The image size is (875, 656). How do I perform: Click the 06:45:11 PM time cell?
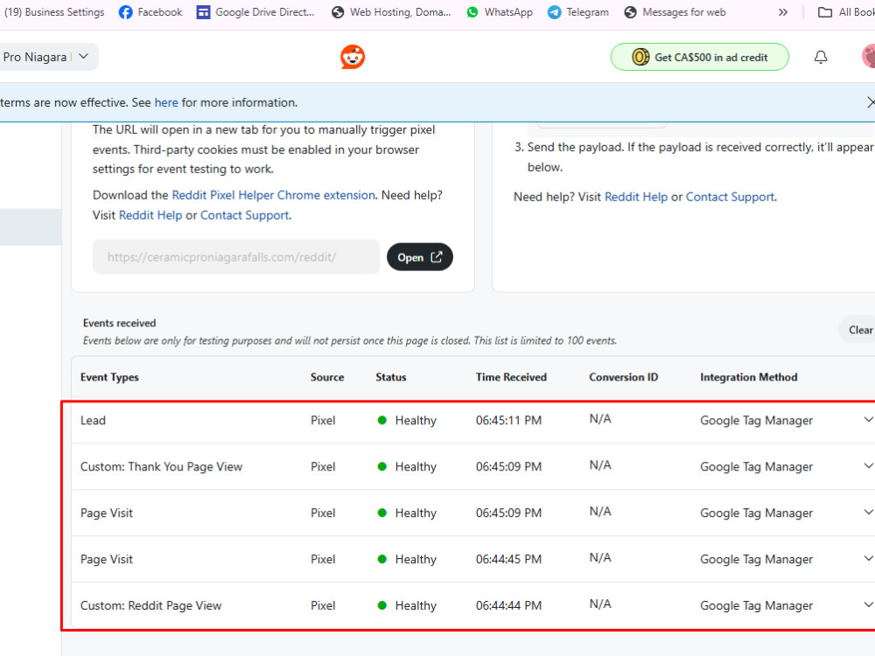(x=508, y=421)
